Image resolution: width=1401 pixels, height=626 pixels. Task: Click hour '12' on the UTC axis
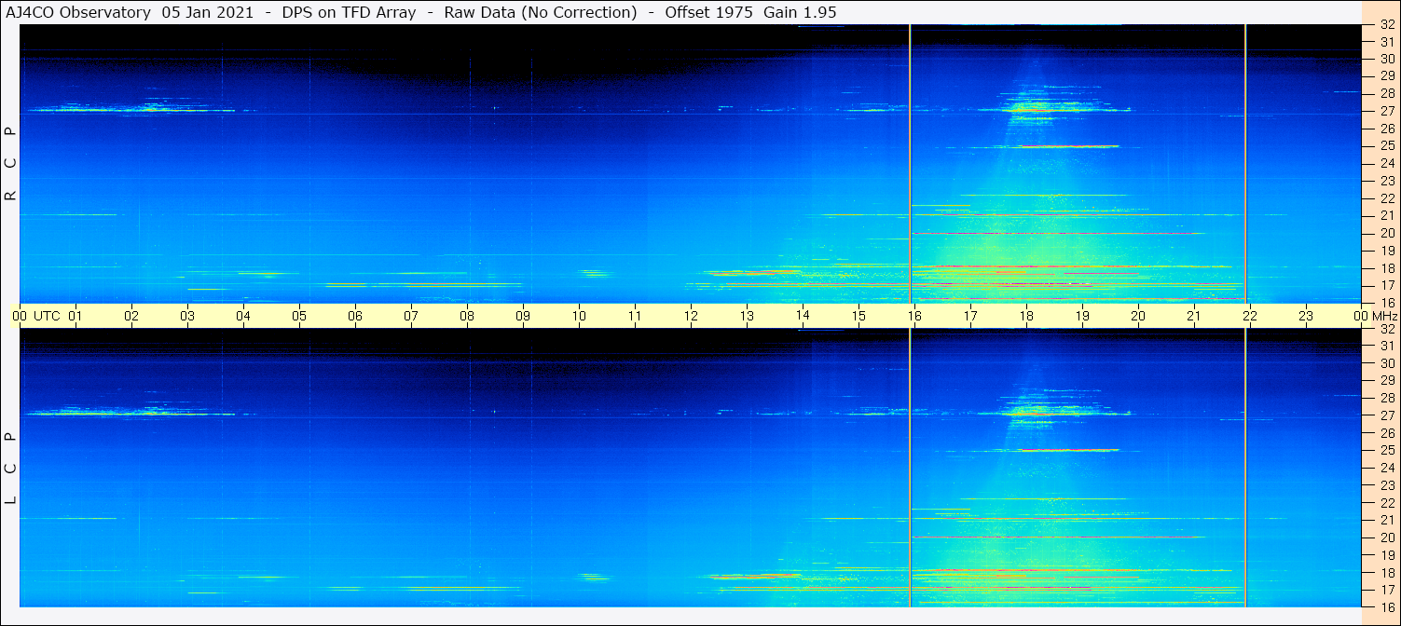[x=691, y=316]
